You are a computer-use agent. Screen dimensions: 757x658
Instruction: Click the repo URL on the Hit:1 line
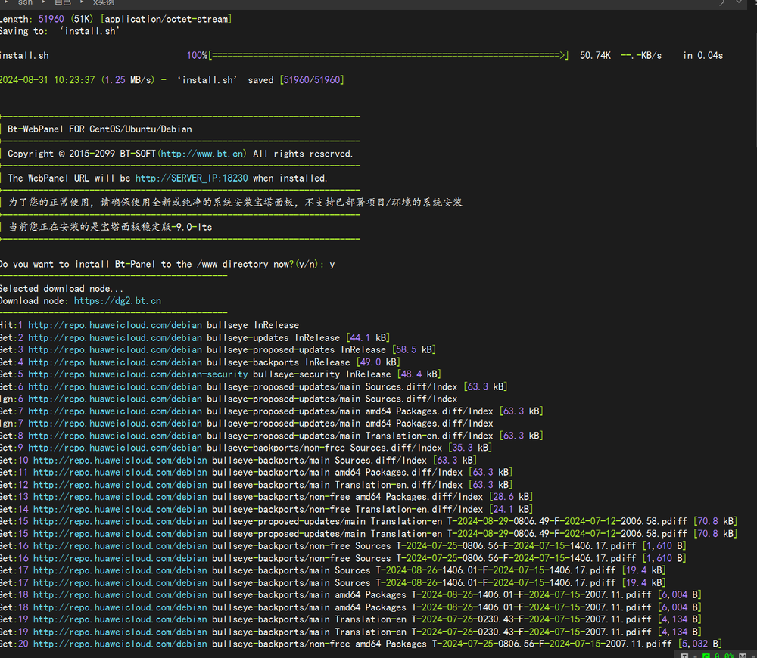point(114,325)
